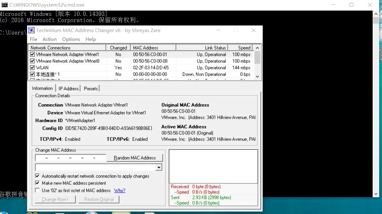The width and height of the screenshot is (382, 214).
Task: Switch to the Information tab
Action: pos(42,88)
